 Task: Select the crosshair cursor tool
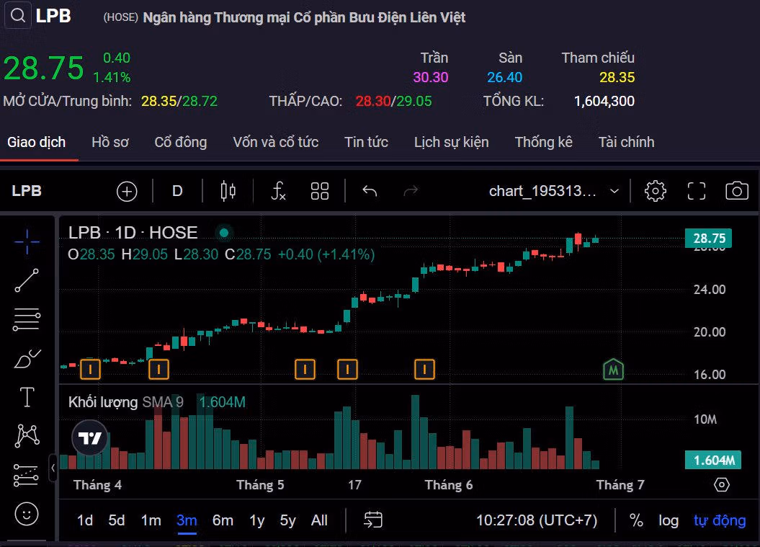click(27, 242)
